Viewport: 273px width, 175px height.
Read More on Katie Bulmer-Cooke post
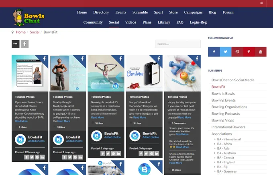21,121
